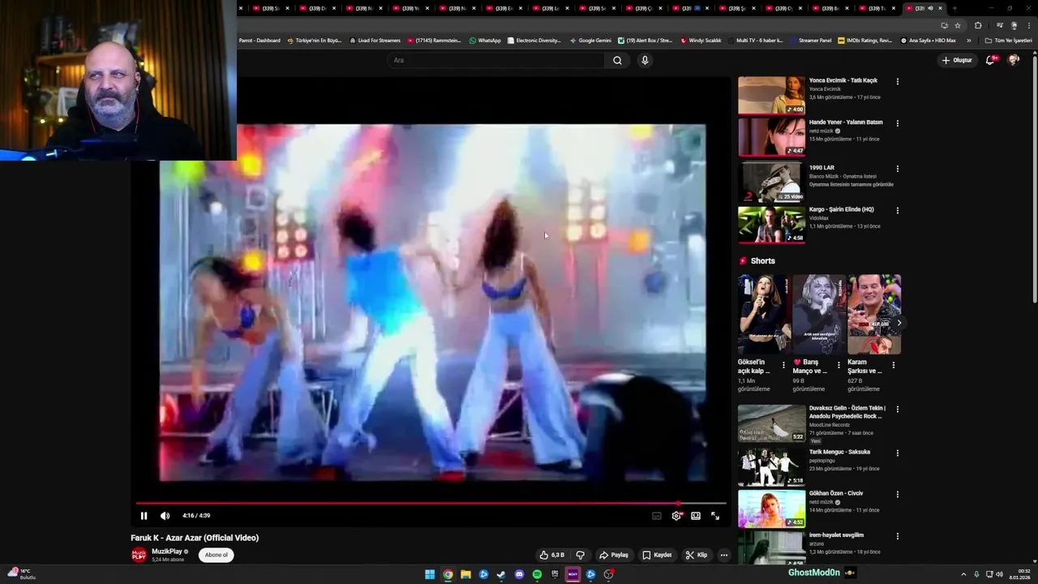Open a new browser tab

pos(954,8)
